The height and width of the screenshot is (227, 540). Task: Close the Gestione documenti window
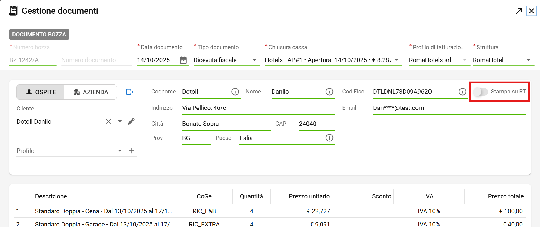[531, 11]
